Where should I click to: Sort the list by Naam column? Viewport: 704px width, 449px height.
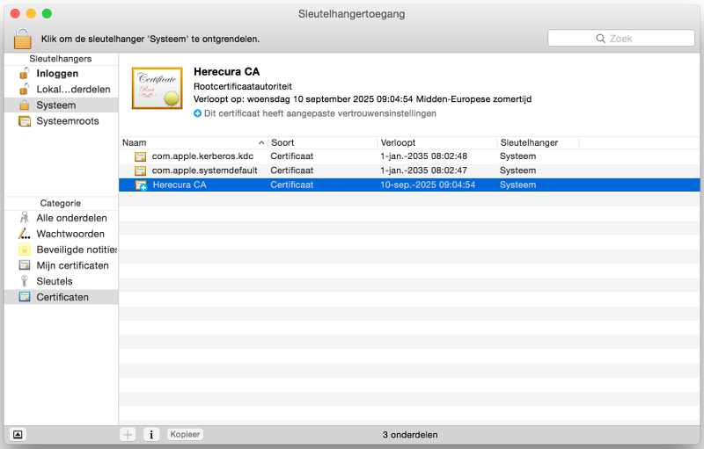click(189, 142)
